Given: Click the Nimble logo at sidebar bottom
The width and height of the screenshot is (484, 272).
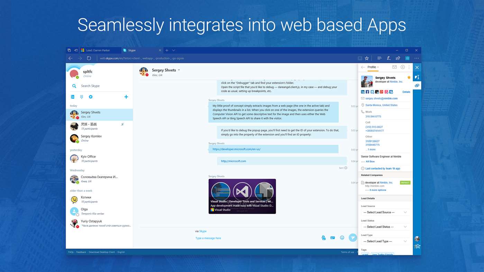Looking at the screenshot, I should tap(417, 246).
